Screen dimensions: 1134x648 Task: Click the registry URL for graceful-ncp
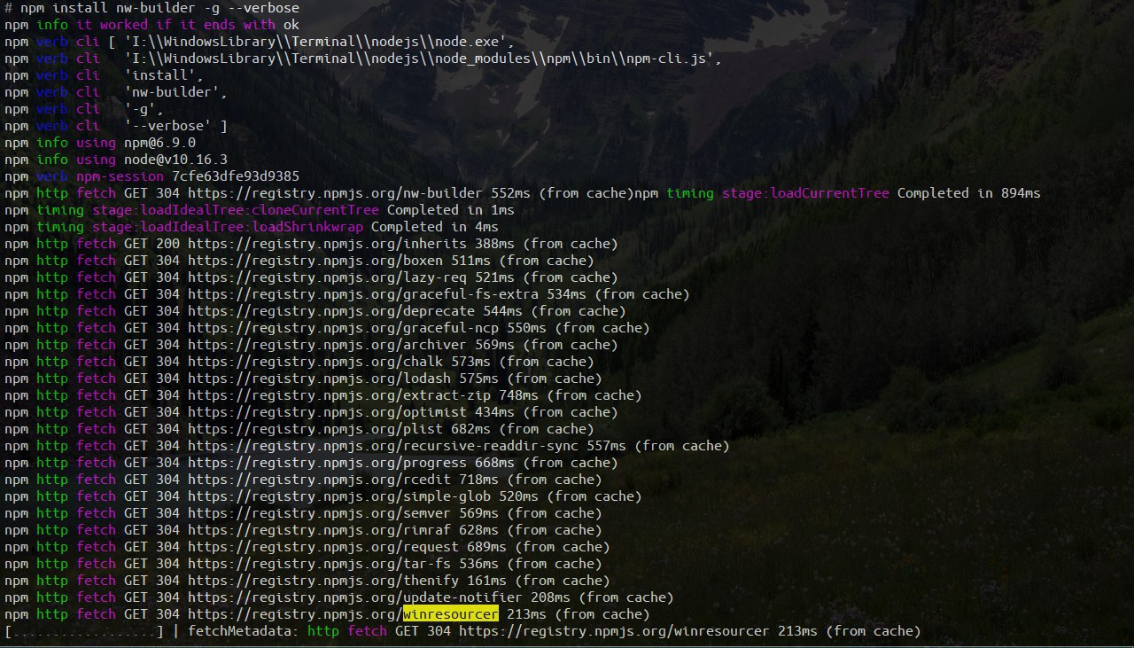(343, 328)
